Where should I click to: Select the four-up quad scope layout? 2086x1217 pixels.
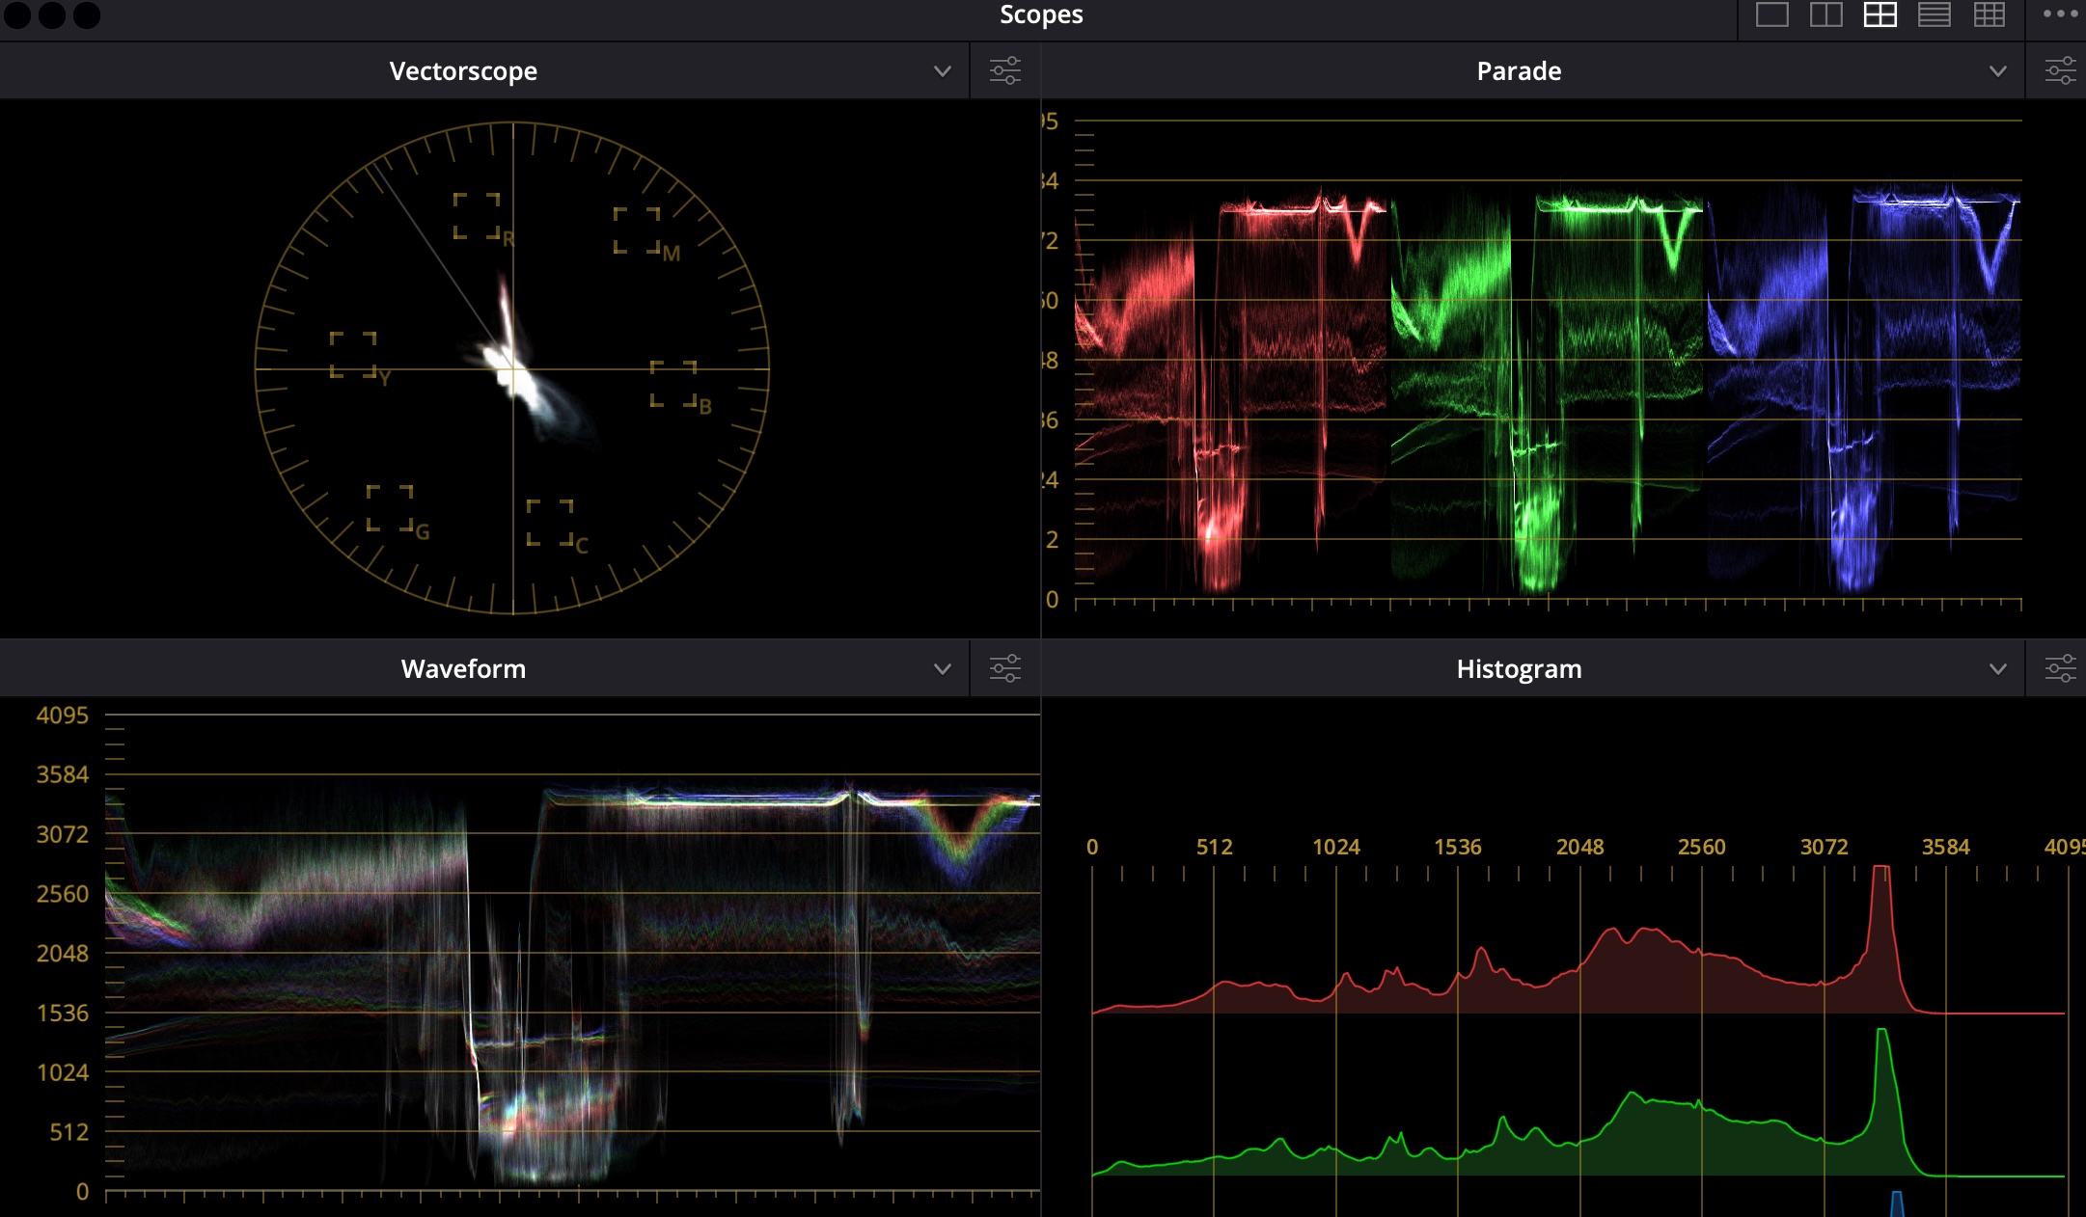1880,14
